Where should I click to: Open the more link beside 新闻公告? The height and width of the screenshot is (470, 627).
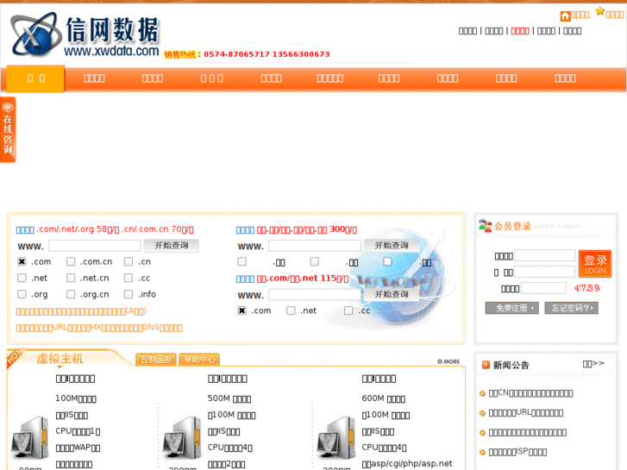(x=593, y=364)
